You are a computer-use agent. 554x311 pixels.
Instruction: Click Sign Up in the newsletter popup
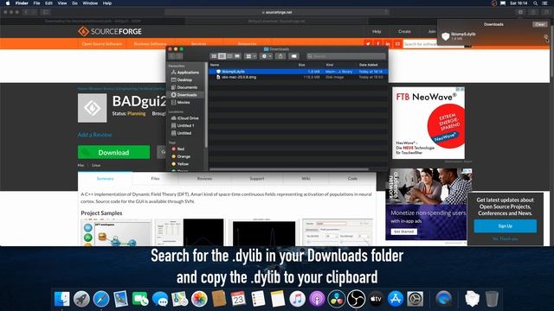tap(506, 226)
